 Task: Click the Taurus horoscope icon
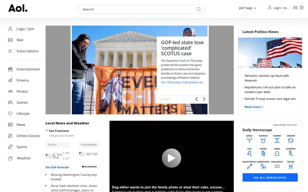[x=263, y=140]
